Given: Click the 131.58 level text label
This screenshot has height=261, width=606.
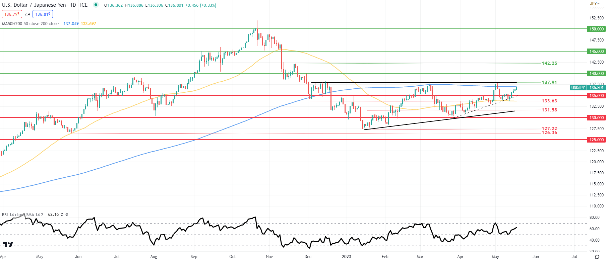Looking at the screenshot, I should point(549,110).
